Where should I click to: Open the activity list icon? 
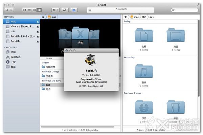tap(90, 10)
